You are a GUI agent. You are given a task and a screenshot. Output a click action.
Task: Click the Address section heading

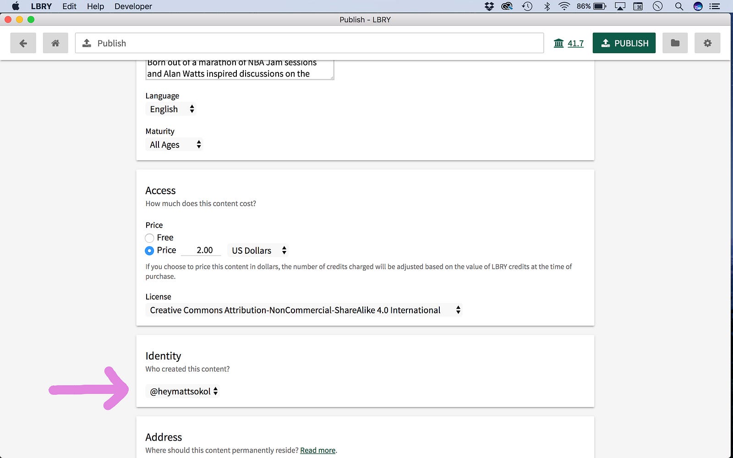(x=164, y=437)
